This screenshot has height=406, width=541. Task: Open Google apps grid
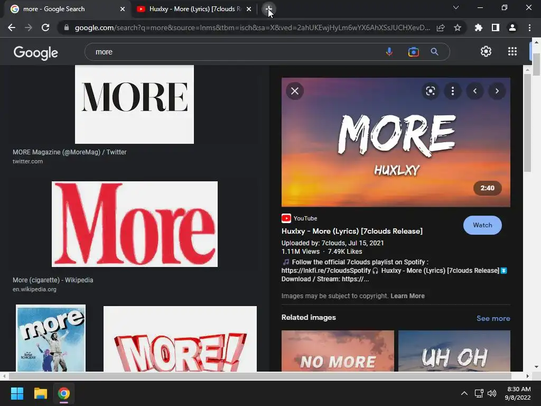tap(512, 51)
